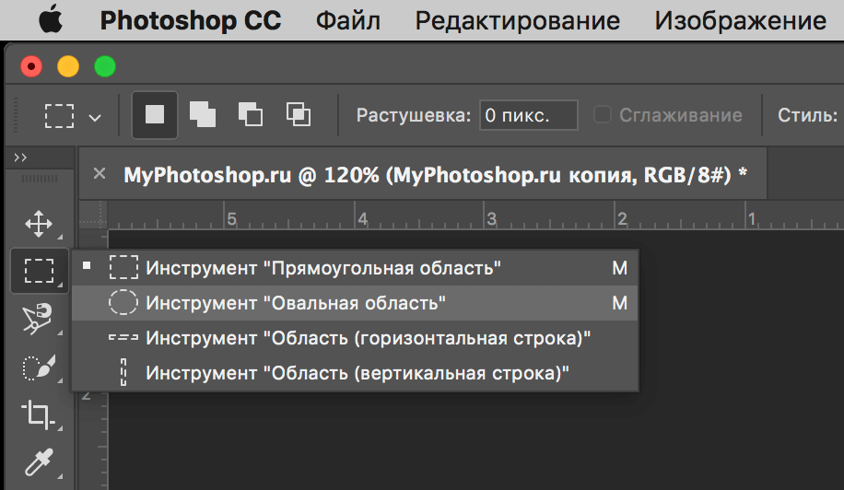Expand the toolbar with double-arrow
Viewport: 844px width, 490px height.
point(20,158)
